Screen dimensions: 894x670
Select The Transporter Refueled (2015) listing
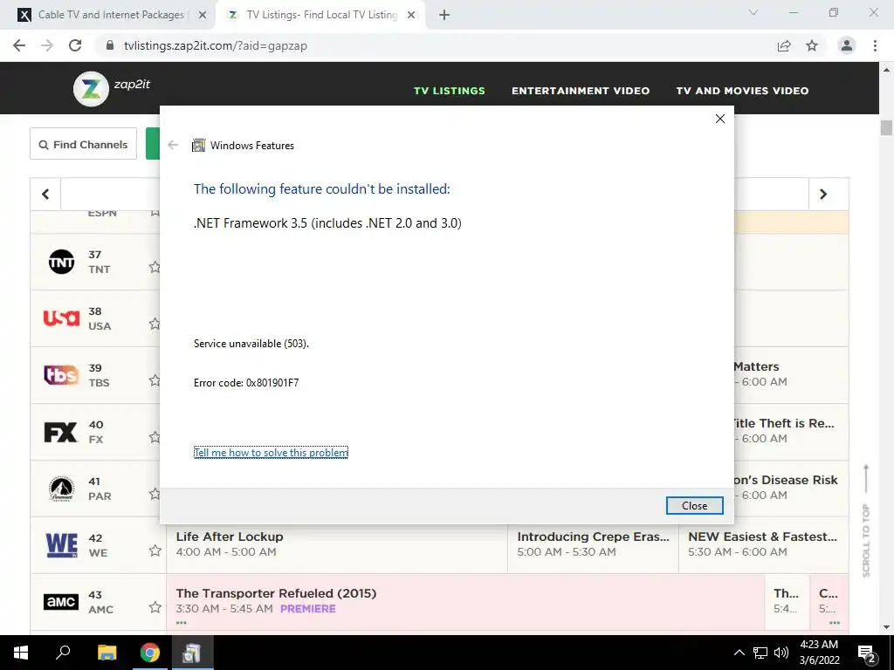click(x=464, y=602)
